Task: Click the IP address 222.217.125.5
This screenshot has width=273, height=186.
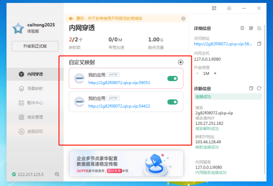Action: pos(31,174)
